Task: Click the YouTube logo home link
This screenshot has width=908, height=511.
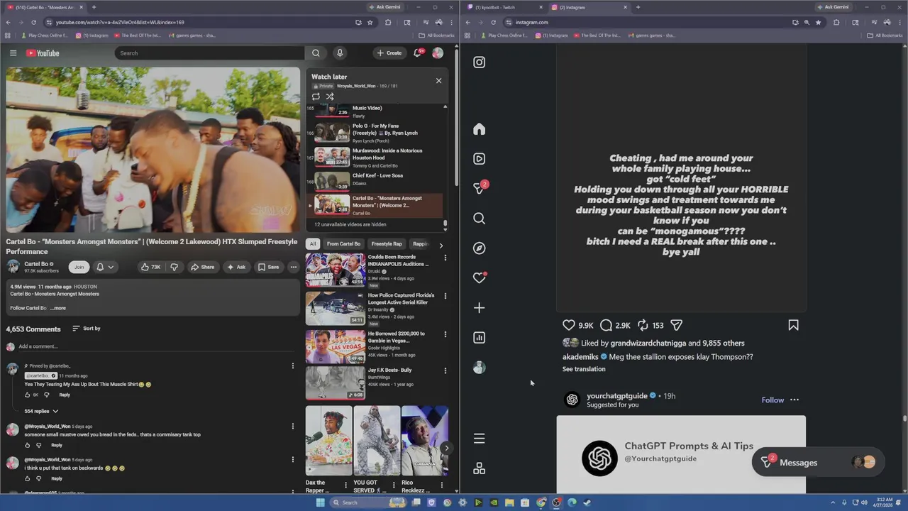Action: [x=43, y=53]
